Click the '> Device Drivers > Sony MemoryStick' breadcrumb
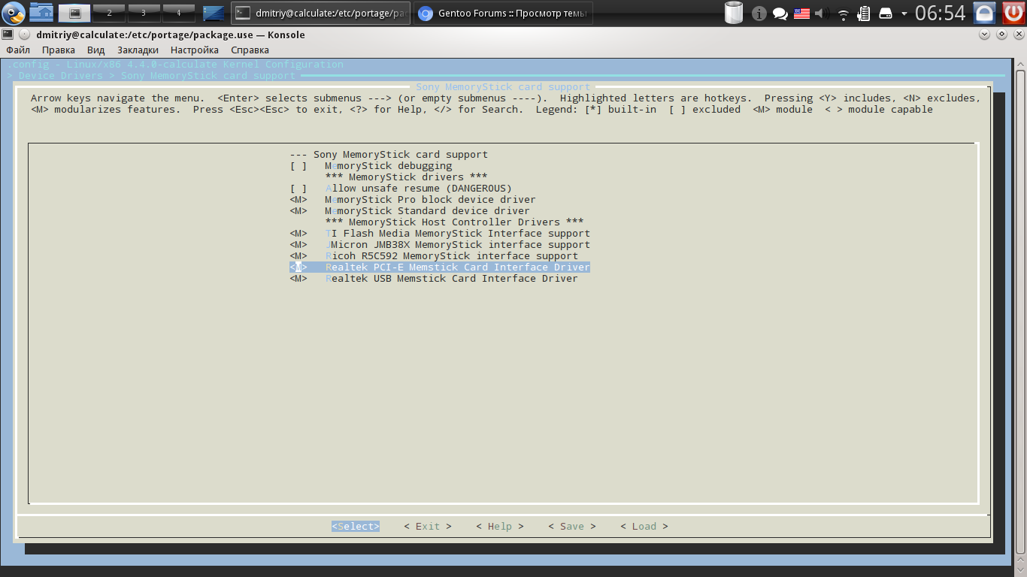This screenshot has height=577, width=1027. 151,75
